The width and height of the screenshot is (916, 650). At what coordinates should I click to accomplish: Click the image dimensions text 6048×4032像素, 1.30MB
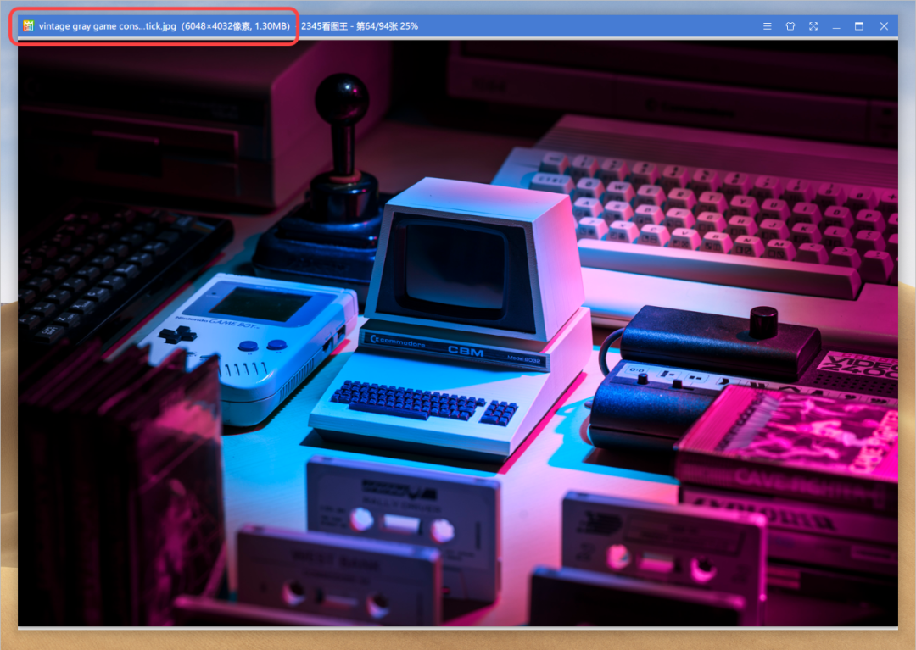click(x=236, y=26)
